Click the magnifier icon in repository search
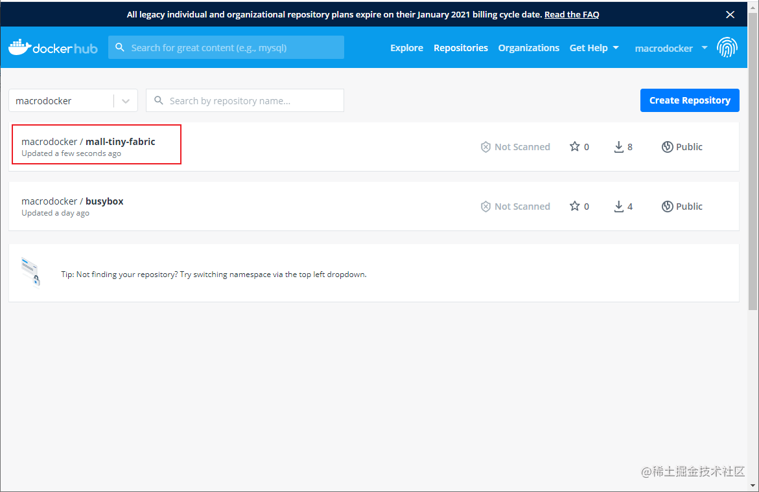759x492 pixels. [158, 100]
